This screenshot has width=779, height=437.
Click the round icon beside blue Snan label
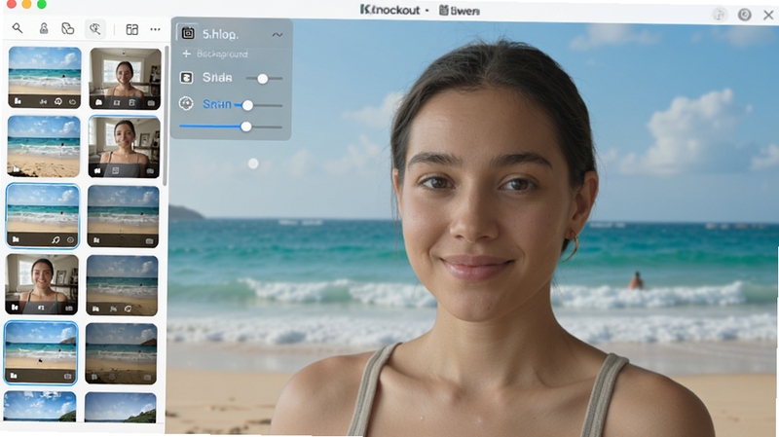tap(186, 103)
